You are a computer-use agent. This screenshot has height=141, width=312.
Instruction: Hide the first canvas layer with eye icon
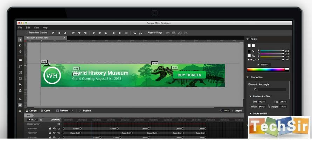54,128
